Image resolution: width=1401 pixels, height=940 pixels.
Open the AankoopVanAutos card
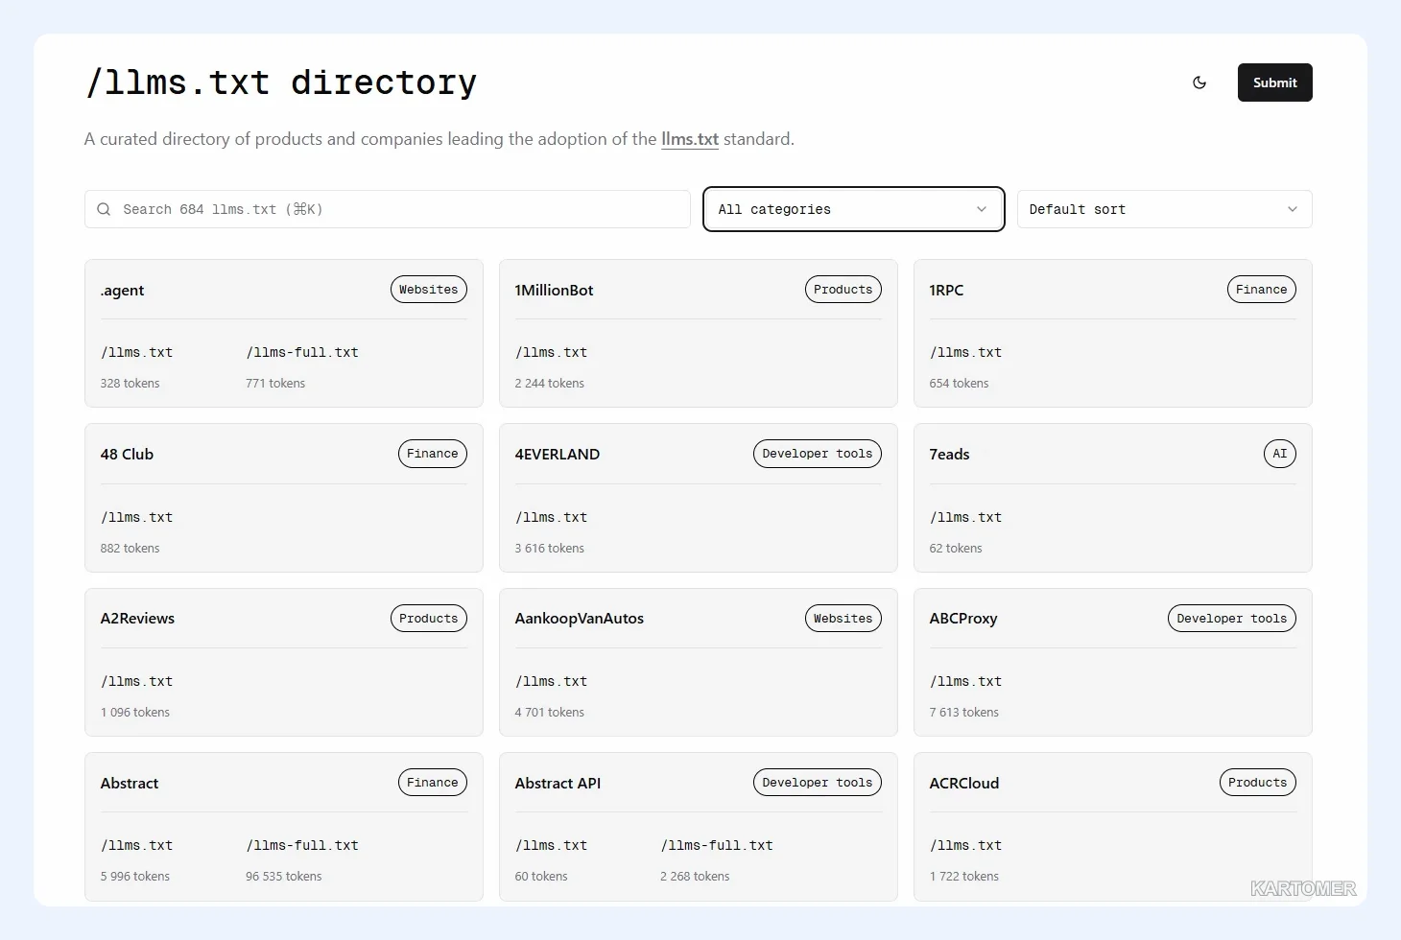698,662
